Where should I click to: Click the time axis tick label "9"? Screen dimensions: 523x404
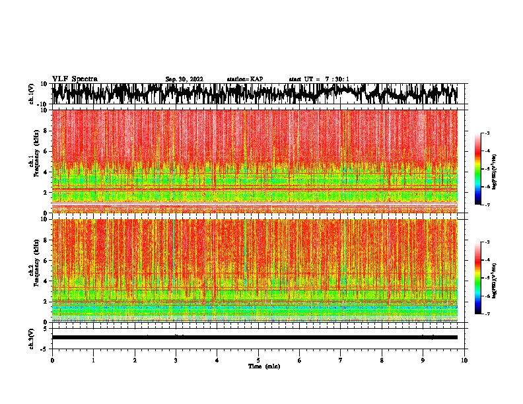click(423, 360)
